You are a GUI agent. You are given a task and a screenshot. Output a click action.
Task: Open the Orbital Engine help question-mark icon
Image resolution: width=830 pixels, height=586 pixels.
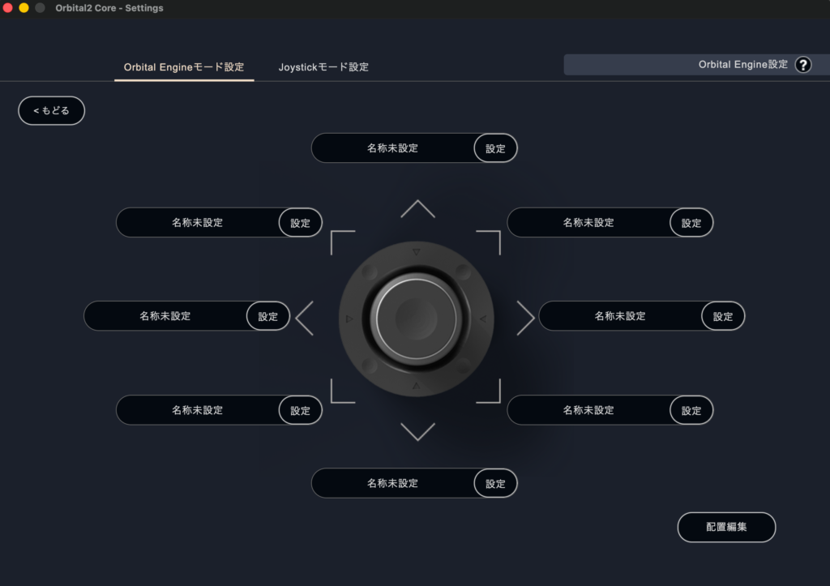(x=803, y=65)
